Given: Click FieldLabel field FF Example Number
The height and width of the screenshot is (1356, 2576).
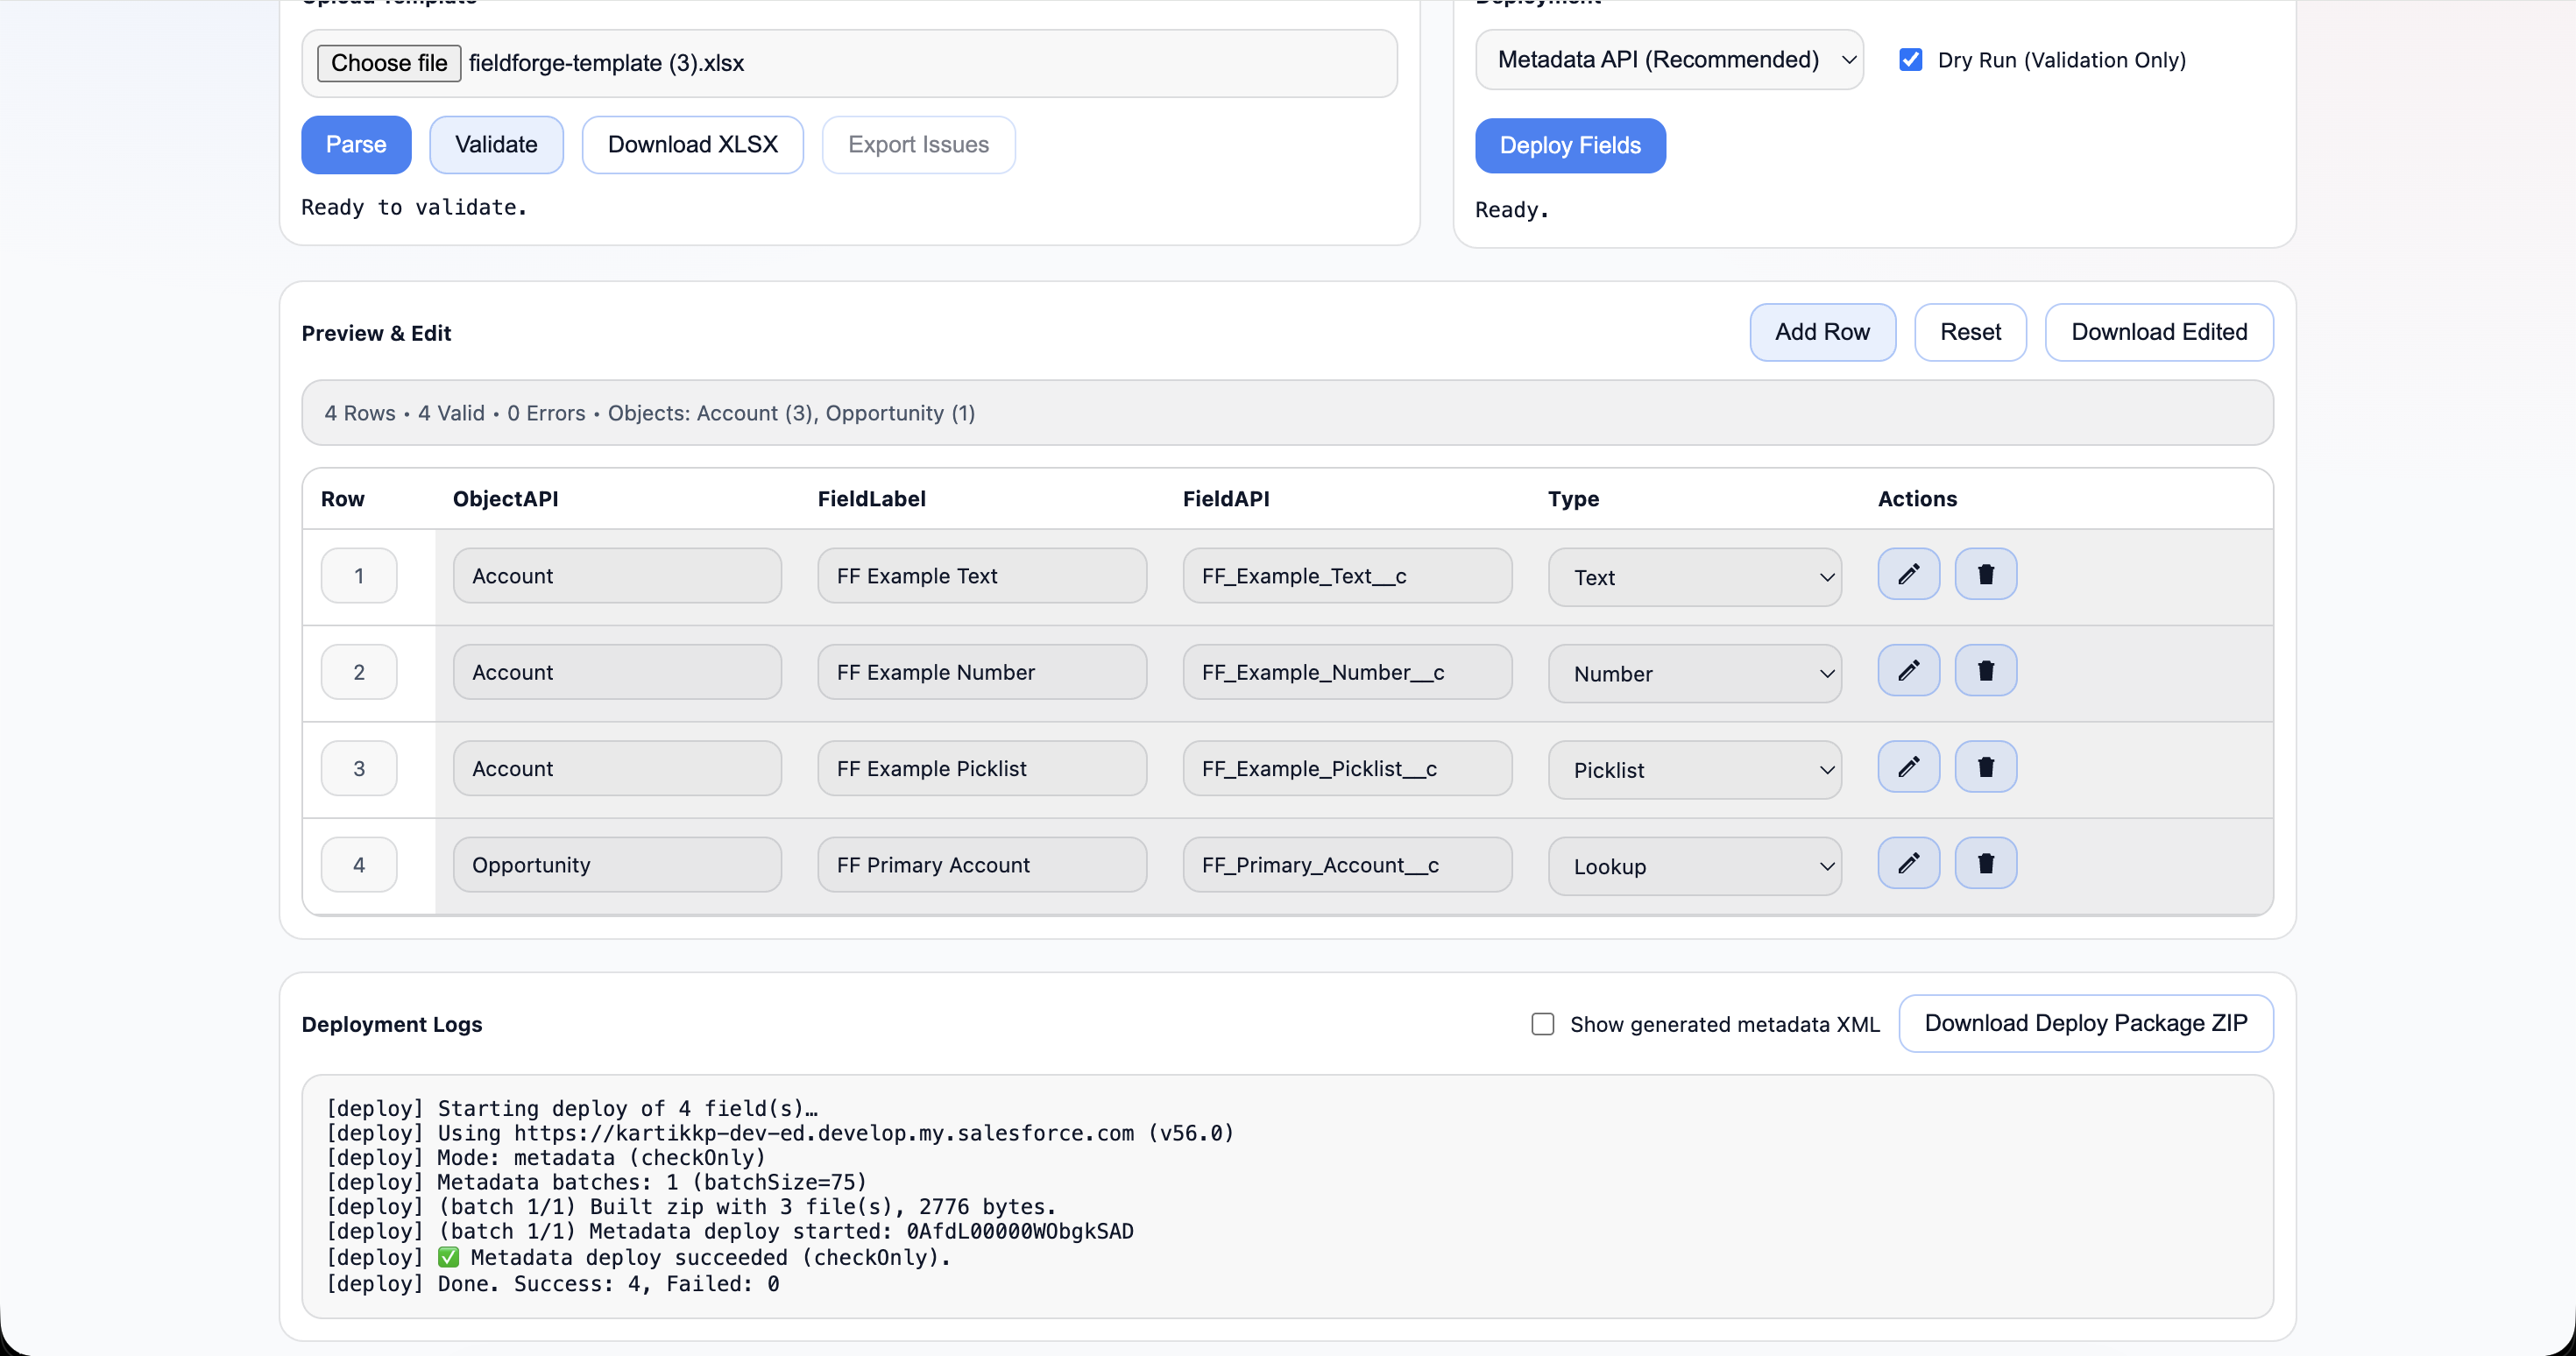Looking at the screenshot, I should (x=982, y=672).
